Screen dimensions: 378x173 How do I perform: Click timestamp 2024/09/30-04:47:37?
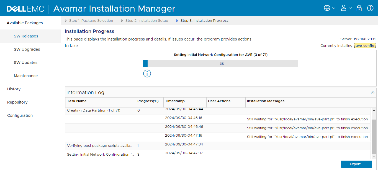click(x=184, y=153)
